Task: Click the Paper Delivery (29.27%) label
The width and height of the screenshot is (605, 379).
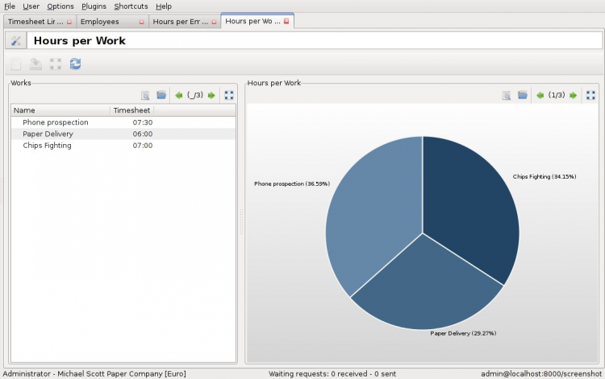Action: click(x=463, y=333)
